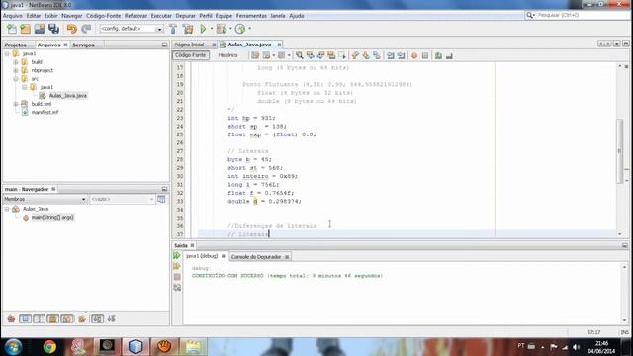Toggle Show Inherited Members in Navegador
This screenshot has width=633, height=356.
tap(11, 319)
